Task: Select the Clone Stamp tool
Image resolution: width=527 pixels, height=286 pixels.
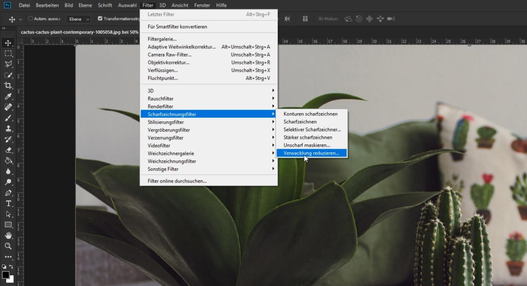Action: pyautogui.click(x=8, y=129)
